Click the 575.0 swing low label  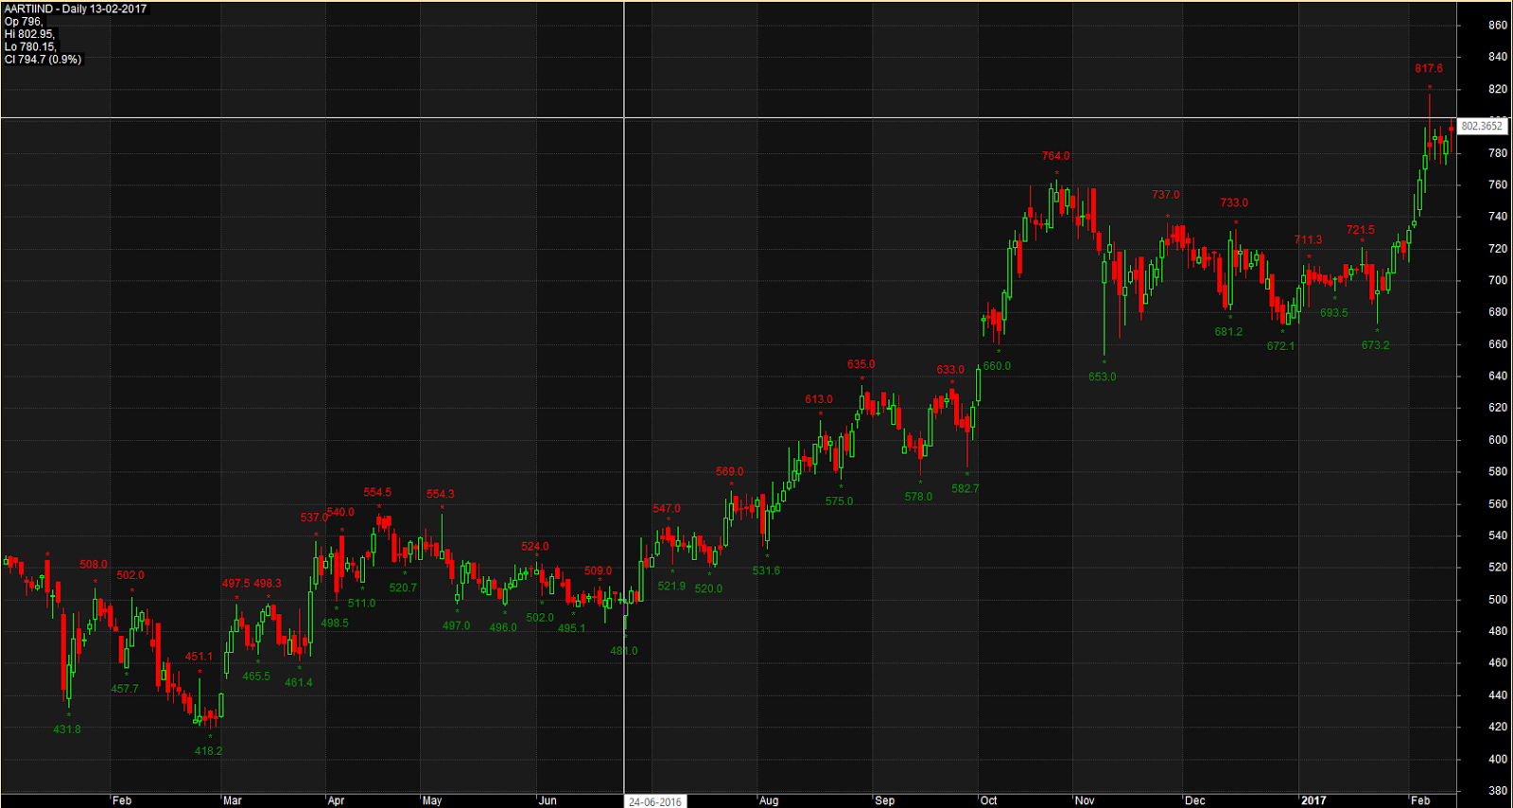[840, 501]
